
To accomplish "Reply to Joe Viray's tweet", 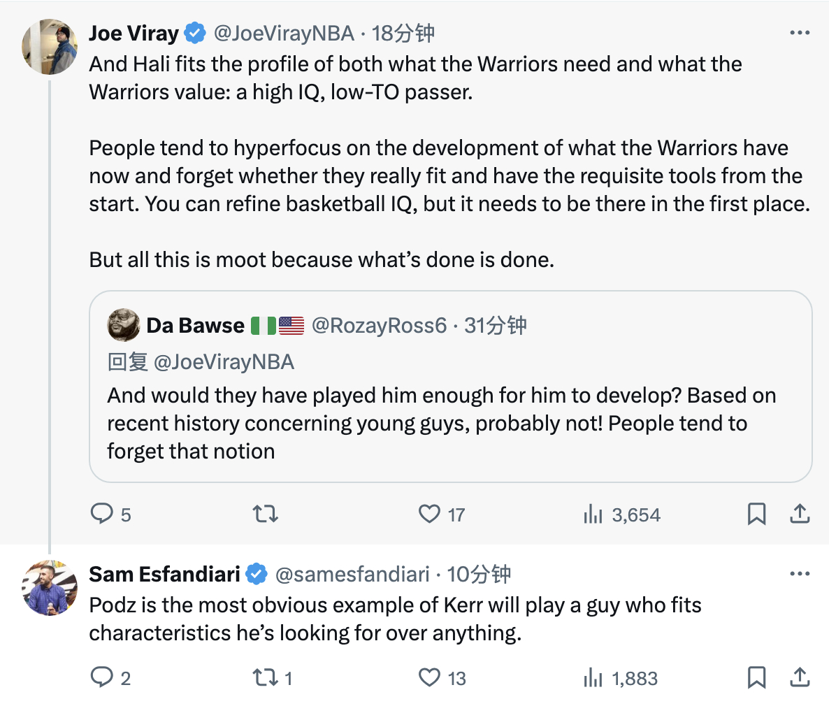I will 102,514.
